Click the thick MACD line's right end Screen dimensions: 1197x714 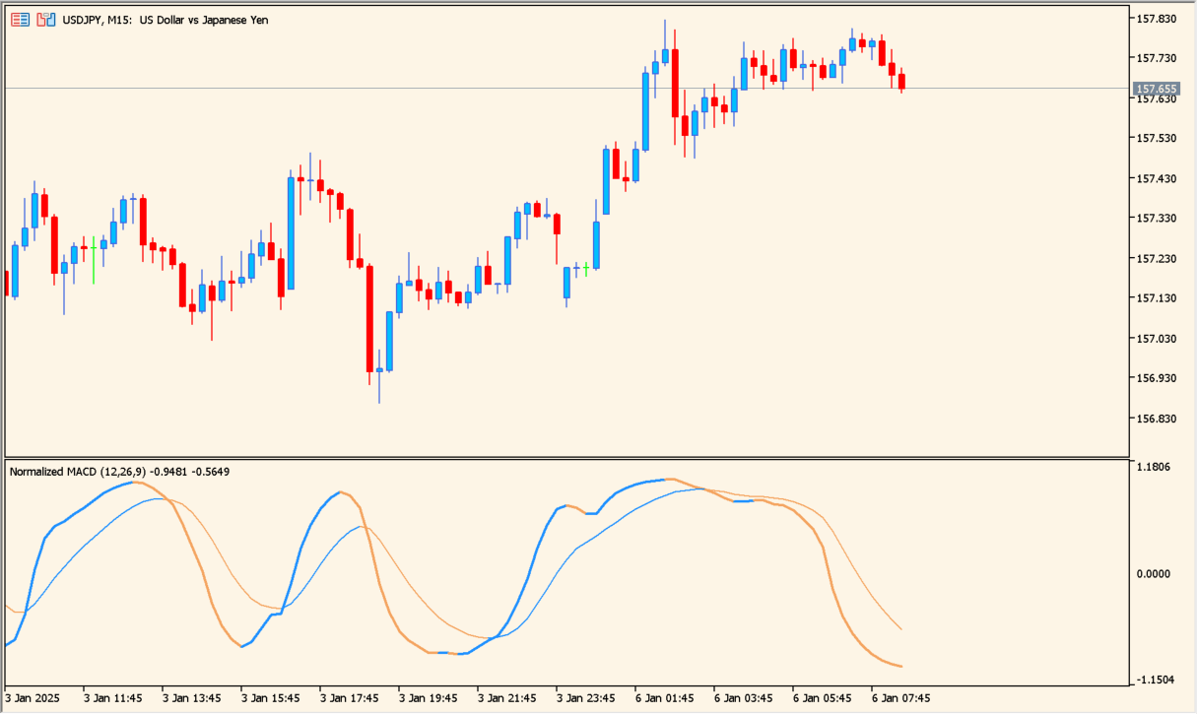[x=900, y=667]
